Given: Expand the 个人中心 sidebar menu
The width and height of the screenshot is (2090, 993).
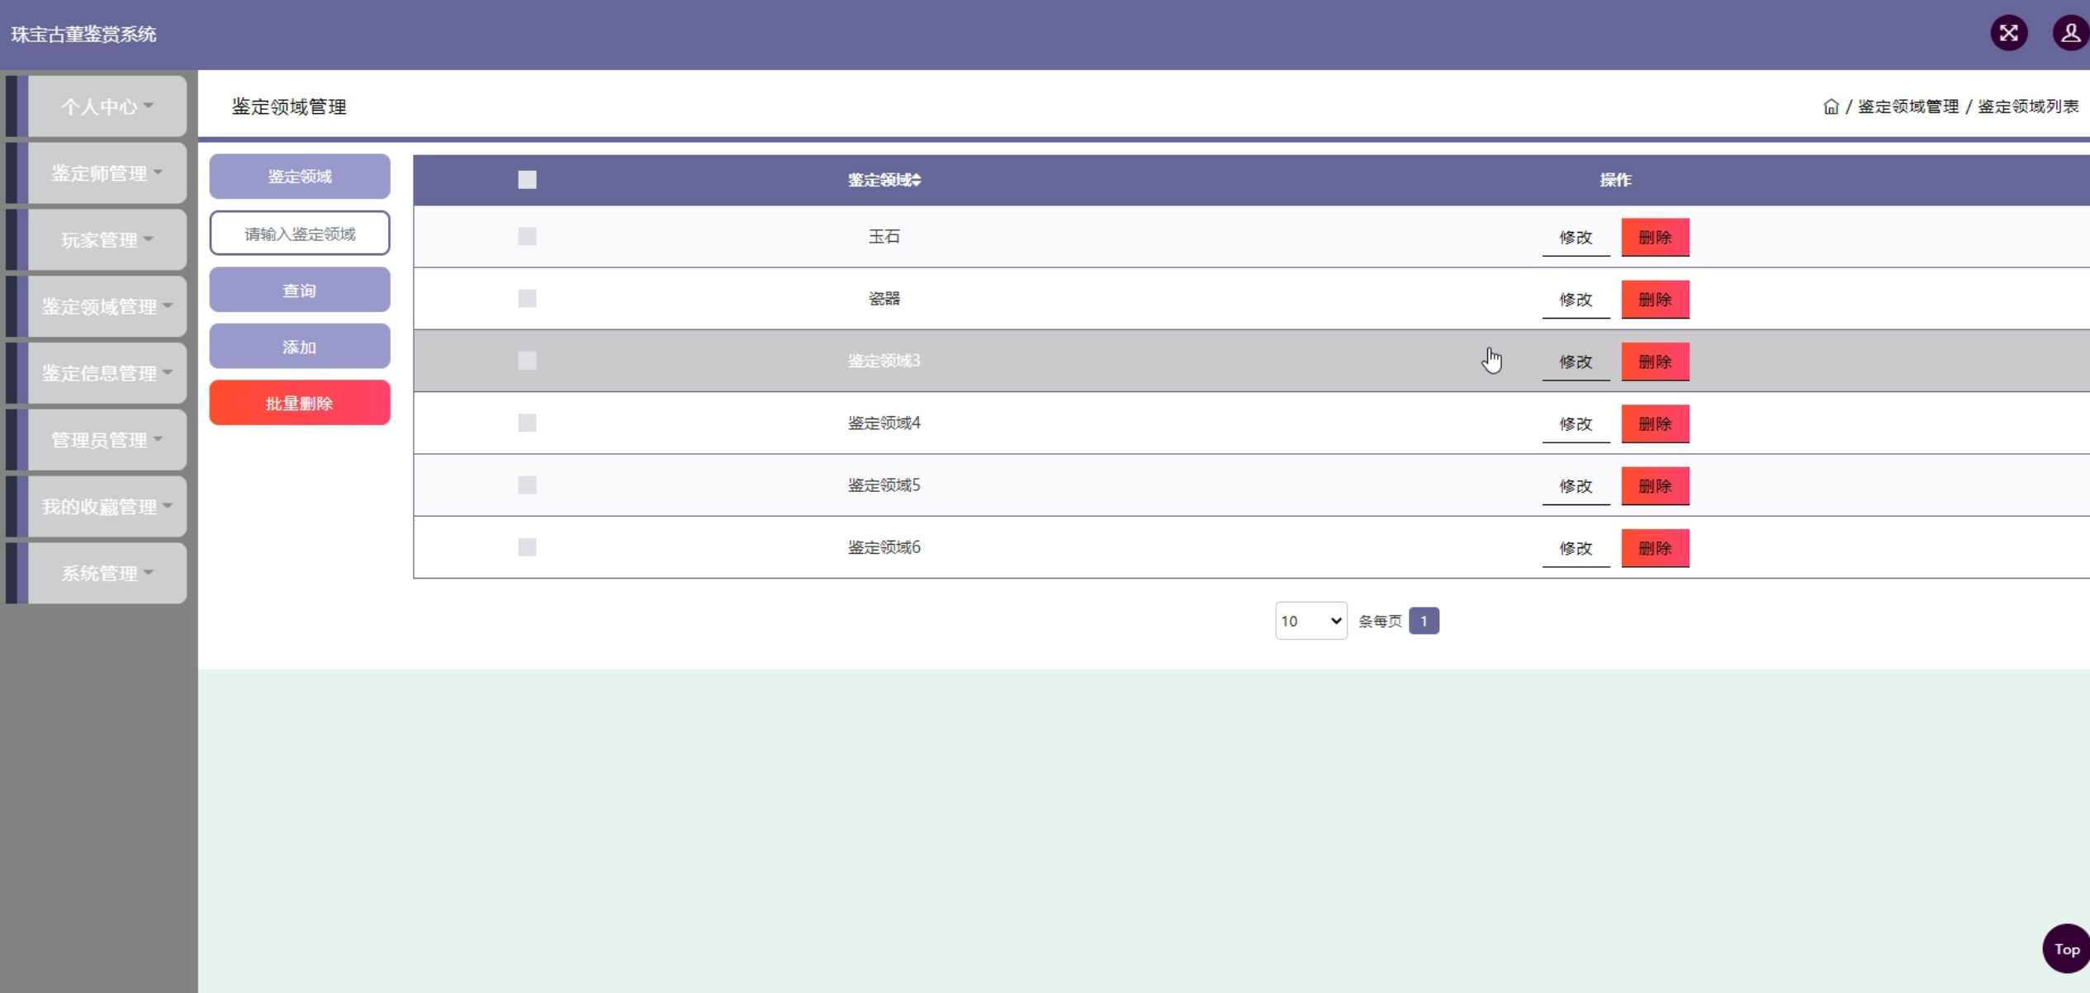Looking at the screenshot, I should click(107, 106).
